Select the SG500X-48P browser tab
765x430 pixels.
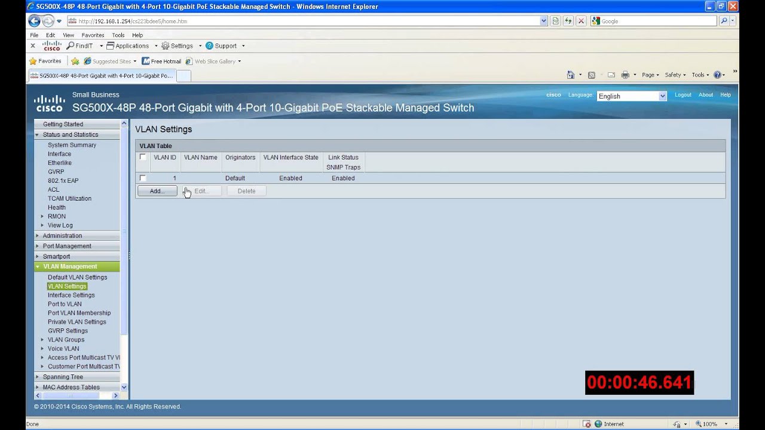click(102, 76)
